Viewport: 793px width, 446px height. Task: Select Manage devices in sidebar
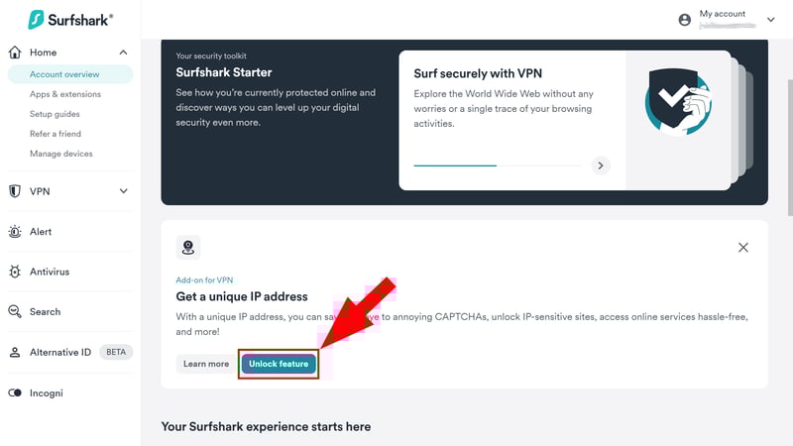click(61, 154)
